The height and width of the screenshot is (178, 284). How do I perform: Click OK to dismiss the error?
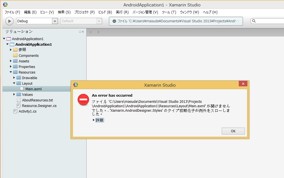pos(233,131)
